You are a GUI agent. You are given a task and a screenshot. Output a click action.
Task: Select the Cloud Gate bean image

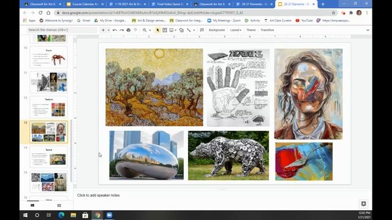[x=146, y=155]
